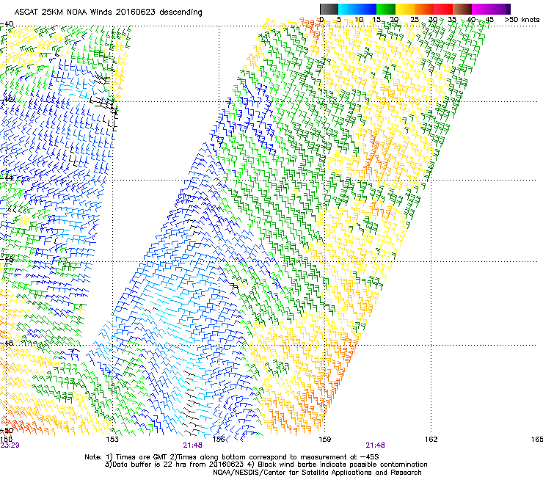Click the longitude label '162'
This screenshot has width=543, height=477.
coord(431,440)
